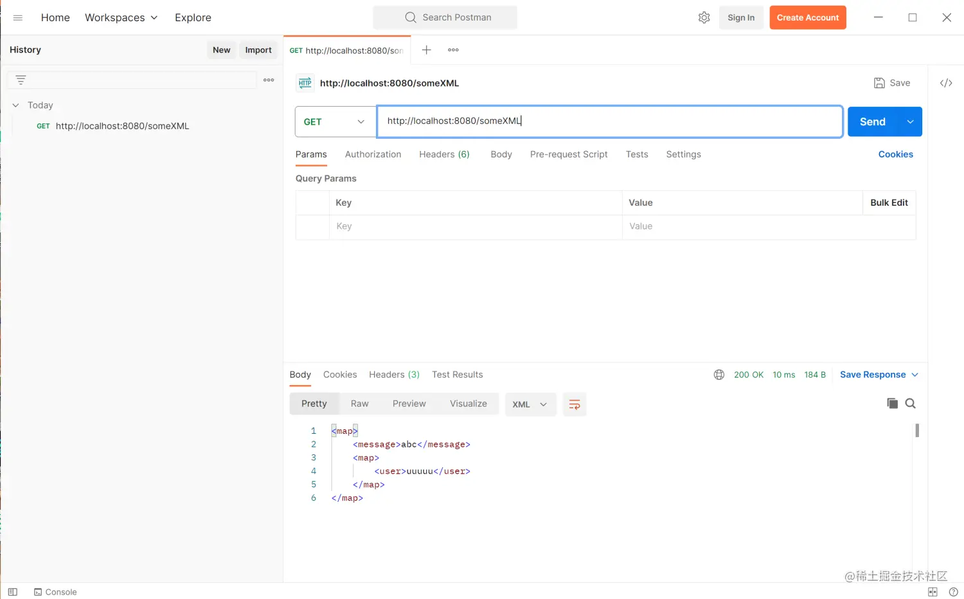Click the New button in sidebar
The image size is (964, 599).
(x=222, y=49)
